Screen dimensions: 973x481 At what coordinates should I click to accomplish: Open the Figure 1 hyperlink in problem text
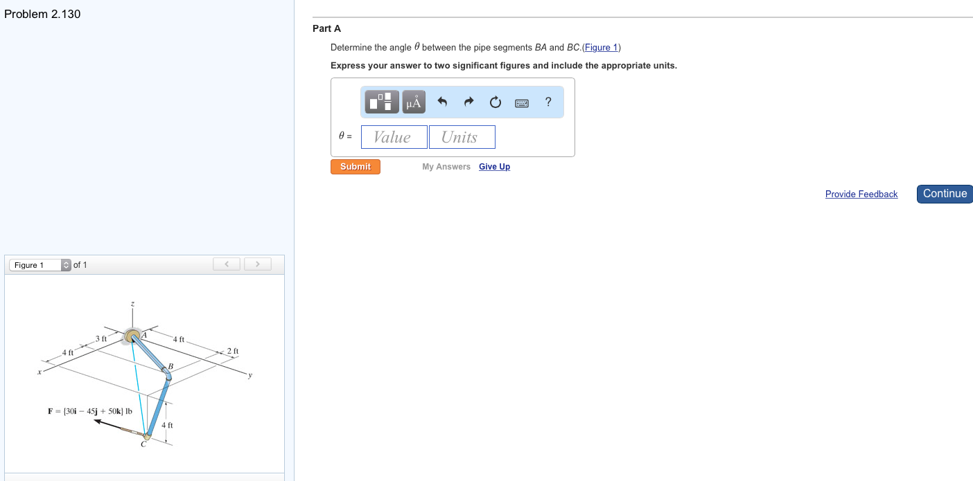600,47
